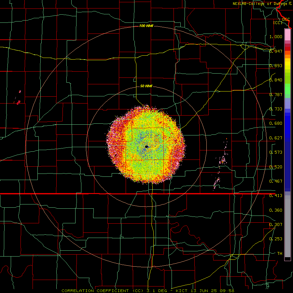Screen dimensions: 293x293
Task: Click the 0.893 legend value
Action: pyautogui.click(x=276, y=65)
